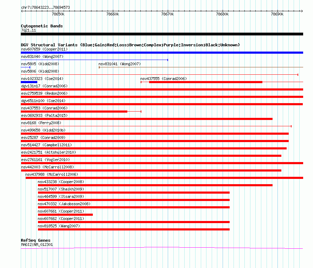
Task: Open the nsv437553 (Conrad2006) label
Action: (x=44, y=108)
